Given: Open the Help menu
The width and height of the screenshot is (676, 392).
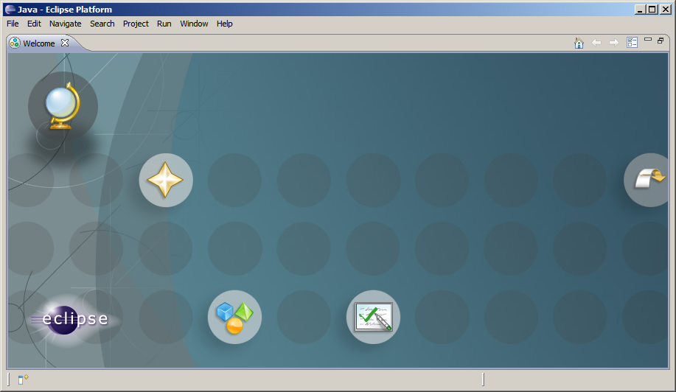Looking at the screenshot, I should pos(224,24).
